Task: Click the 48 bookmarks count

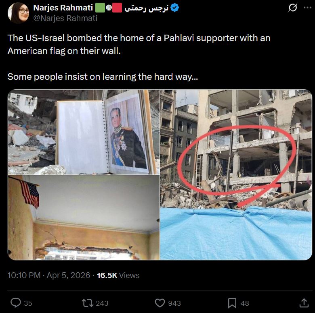Action: (245, 303)
